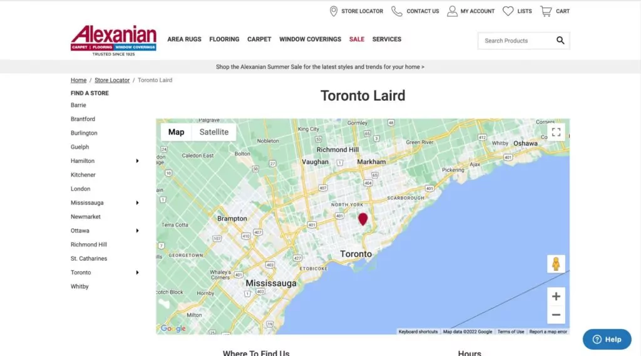The image size is (641, 356).
Task: Select Mississauga in store list
Action: (x=87, y=202)
